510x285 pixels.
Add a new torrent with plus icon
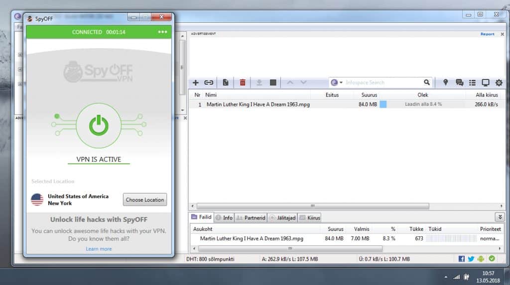[x=195, y=83]
